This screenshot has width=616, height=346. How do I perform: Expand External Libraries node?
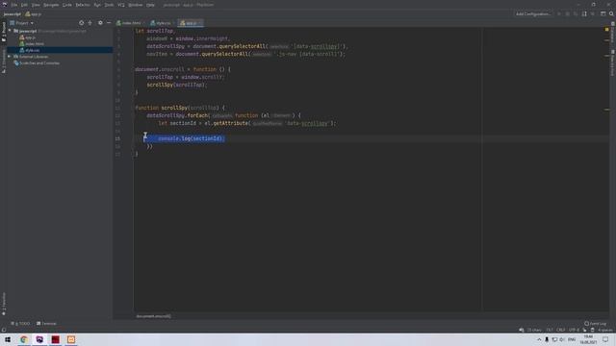pos(10,57)
